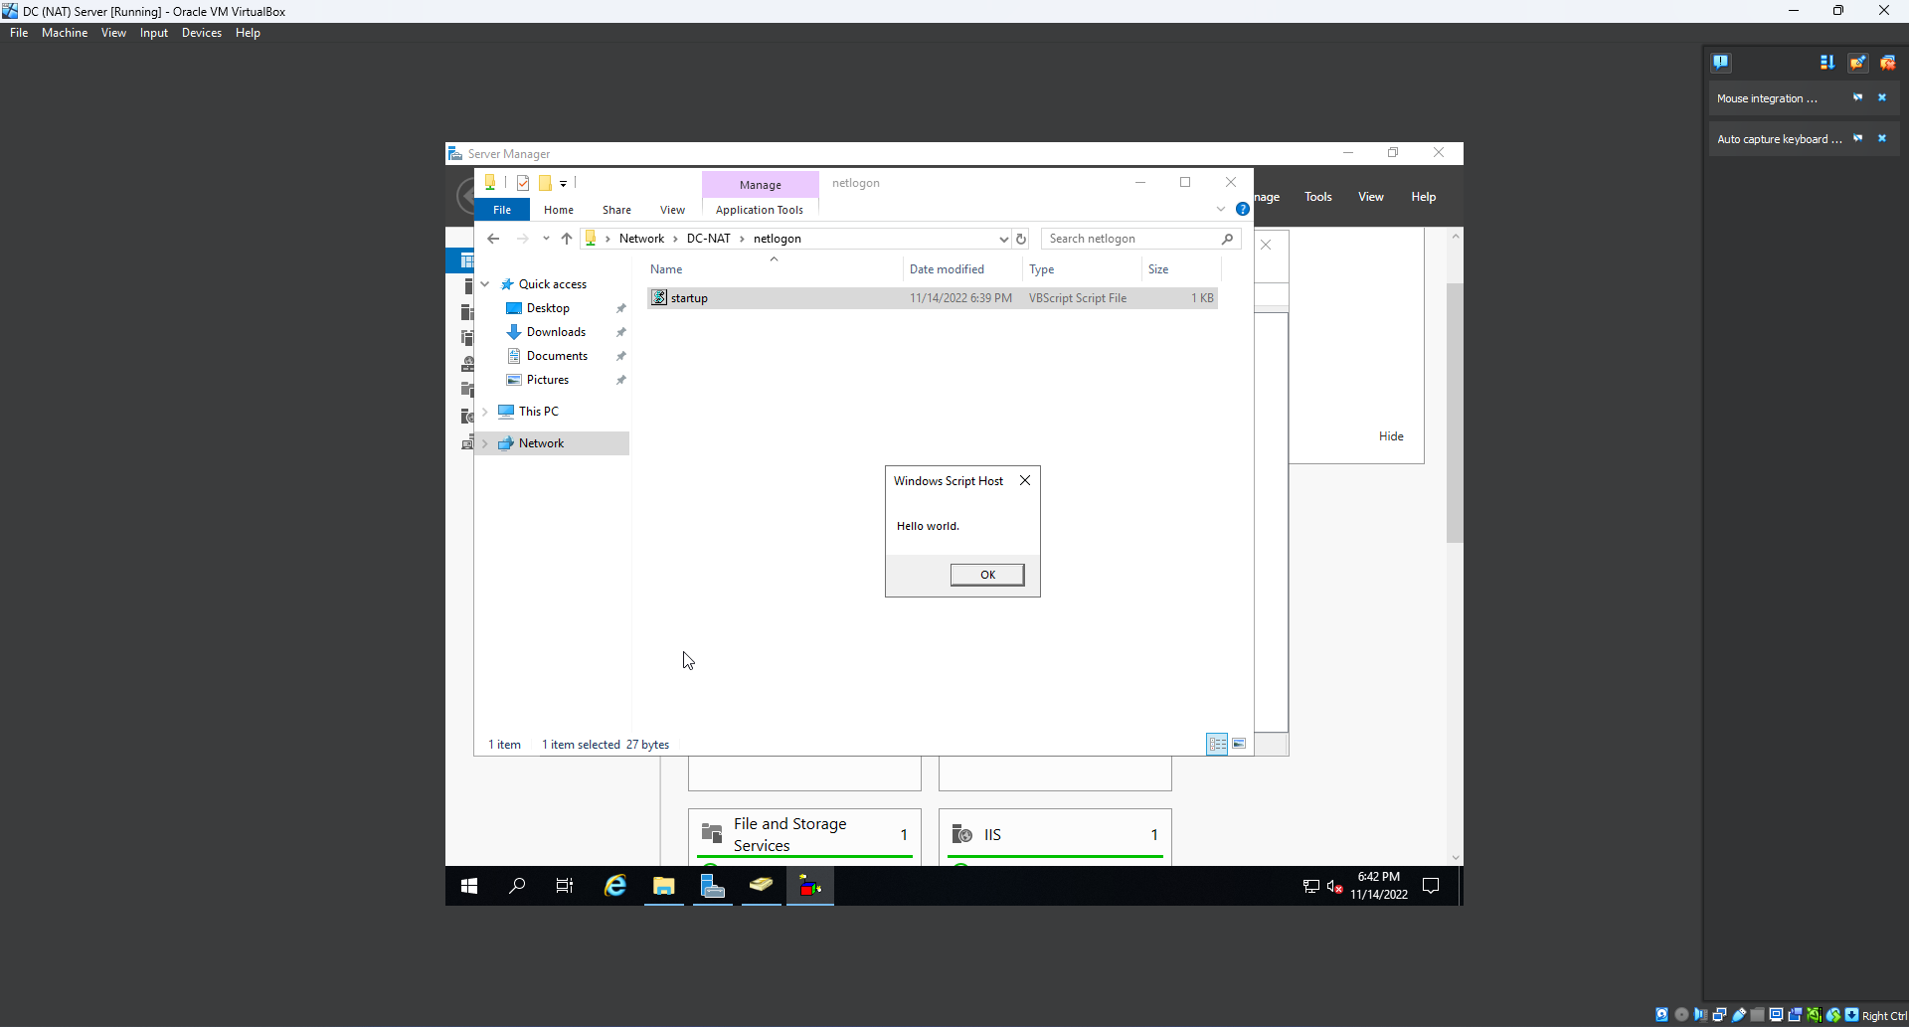Viewport: 1909px width, 1027px height.
Task: Click Server Manager vertical scrollbar
Action: tap(1455, 413)
